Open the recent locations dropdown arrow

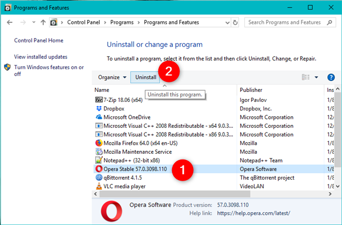34,22
